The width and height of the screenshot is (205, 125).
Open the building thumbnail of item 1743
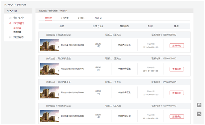click(x=50, y=116)
